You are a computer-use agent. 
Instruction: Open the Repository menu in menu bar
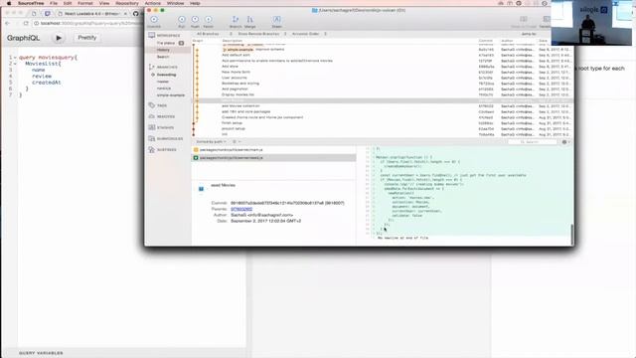127,3
